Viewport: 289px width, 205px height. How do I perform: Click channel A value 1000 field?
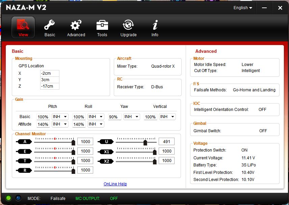85,142
